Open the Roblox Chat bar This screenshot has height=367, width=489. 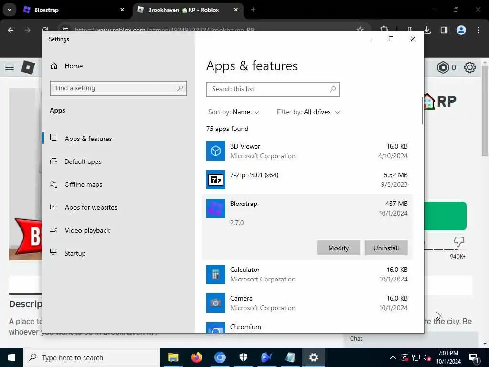[x=411, y=339]
